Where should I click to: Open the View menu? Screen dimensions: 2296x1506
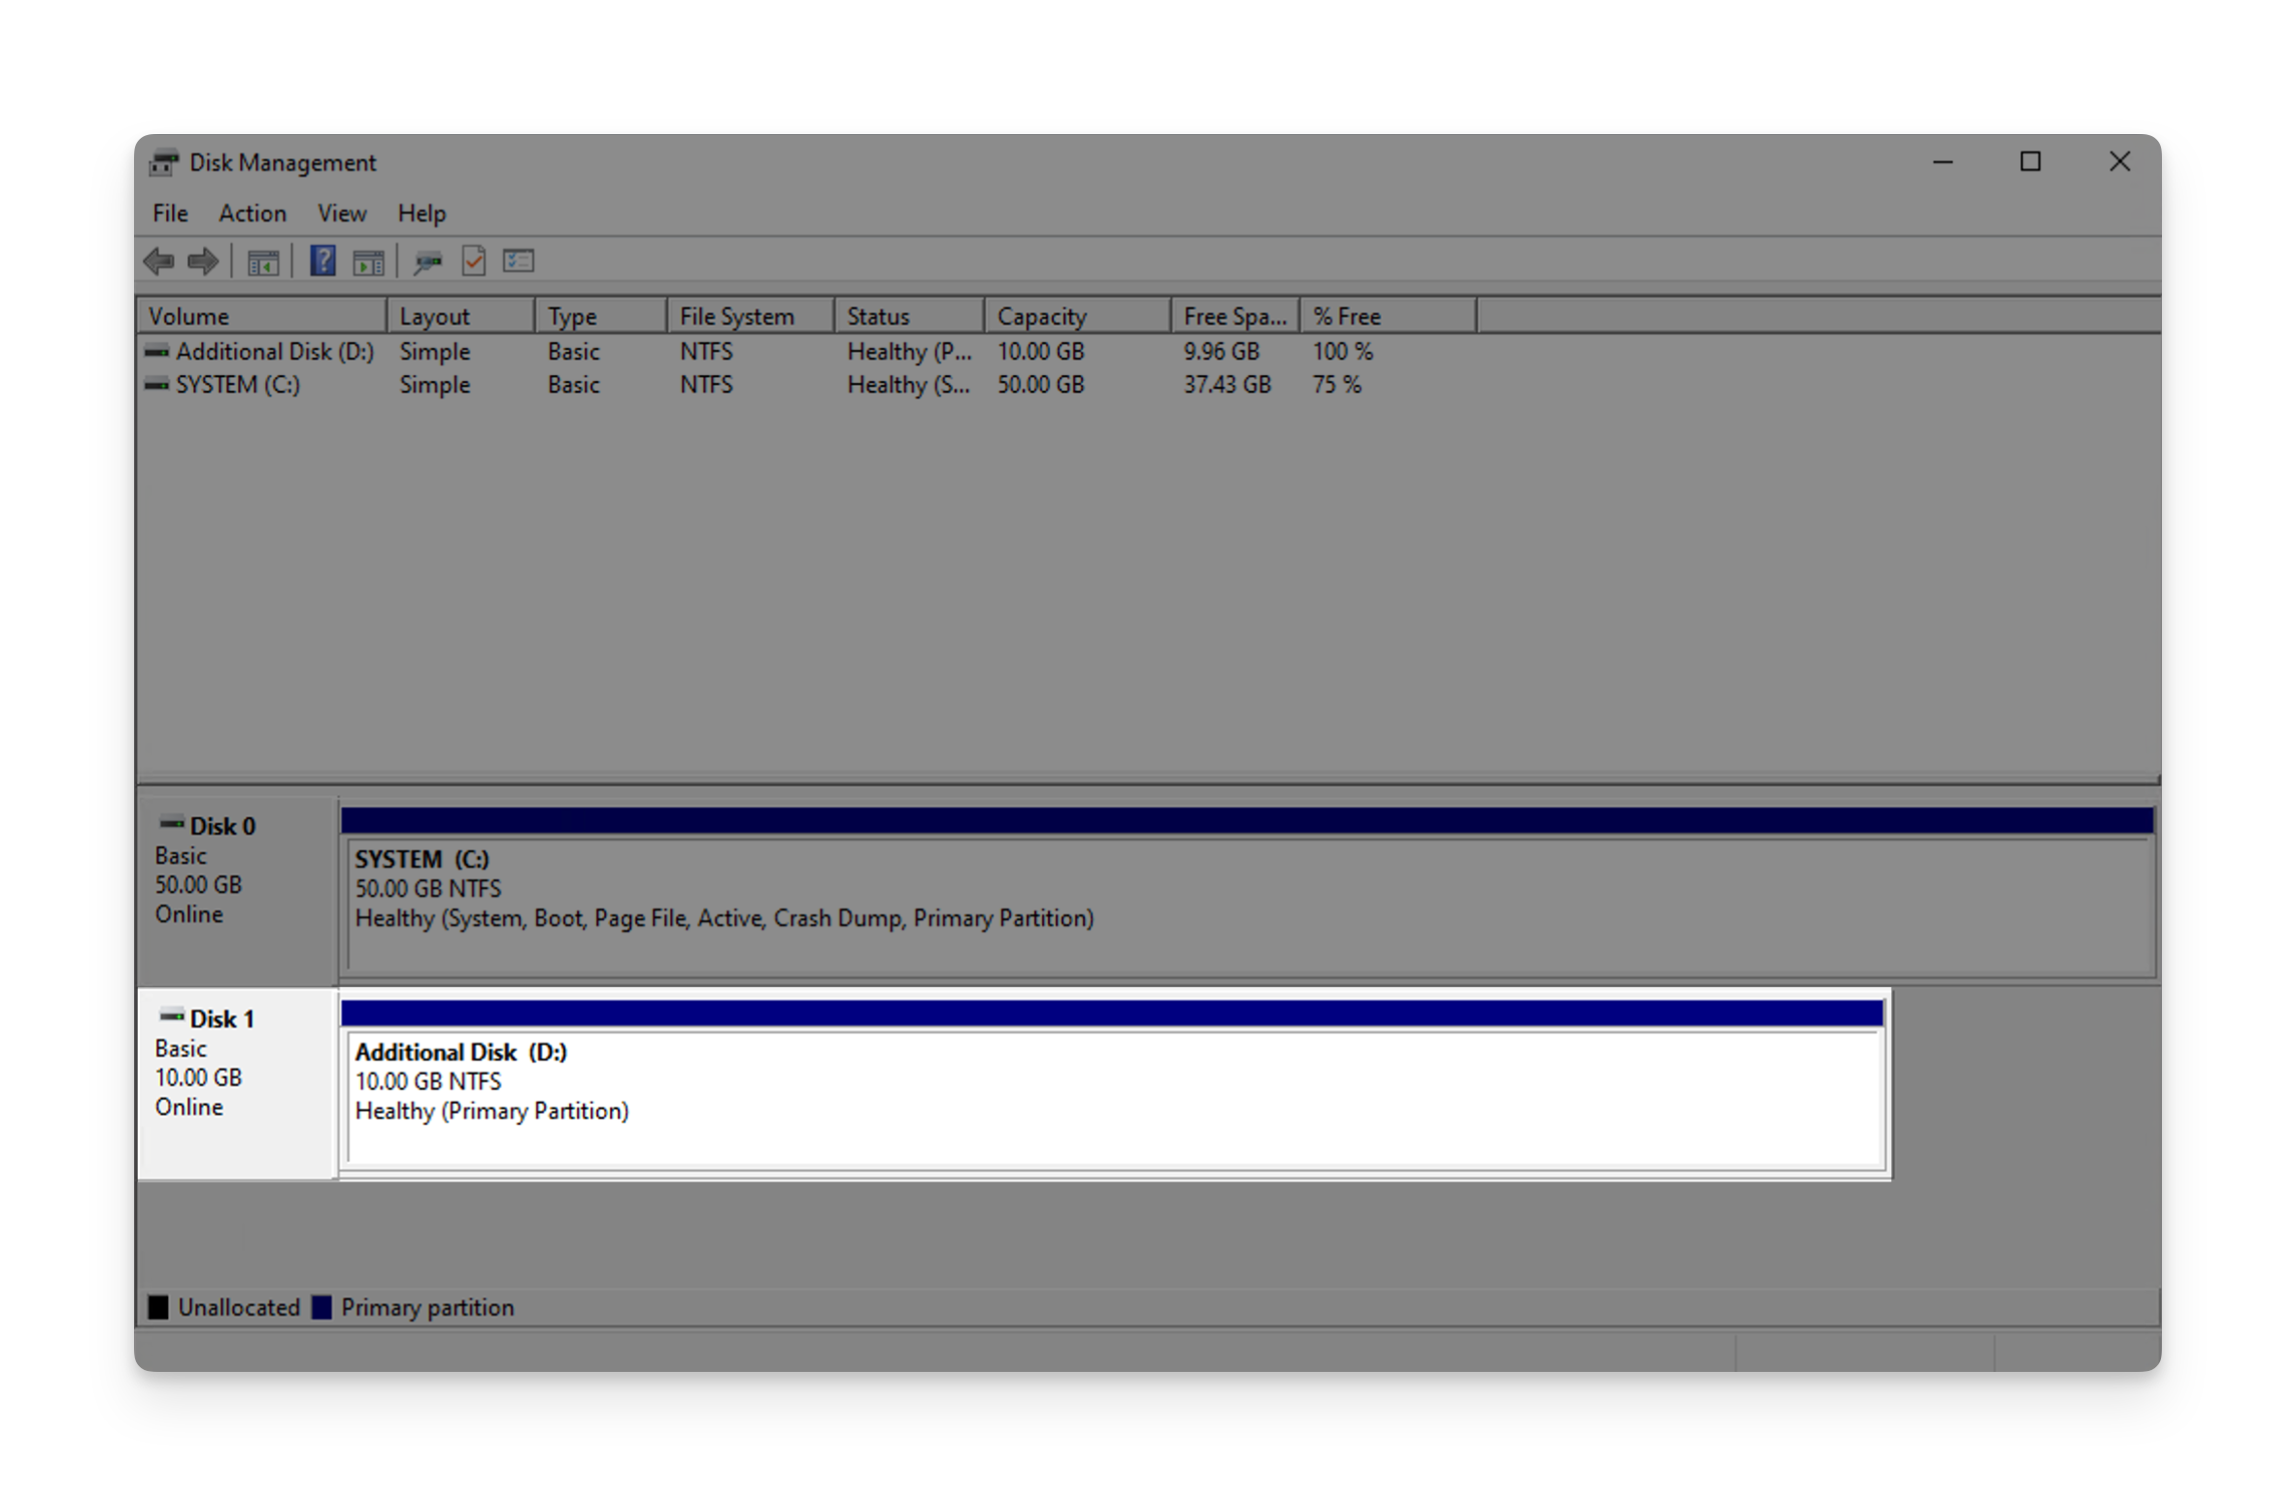[342, 213]
